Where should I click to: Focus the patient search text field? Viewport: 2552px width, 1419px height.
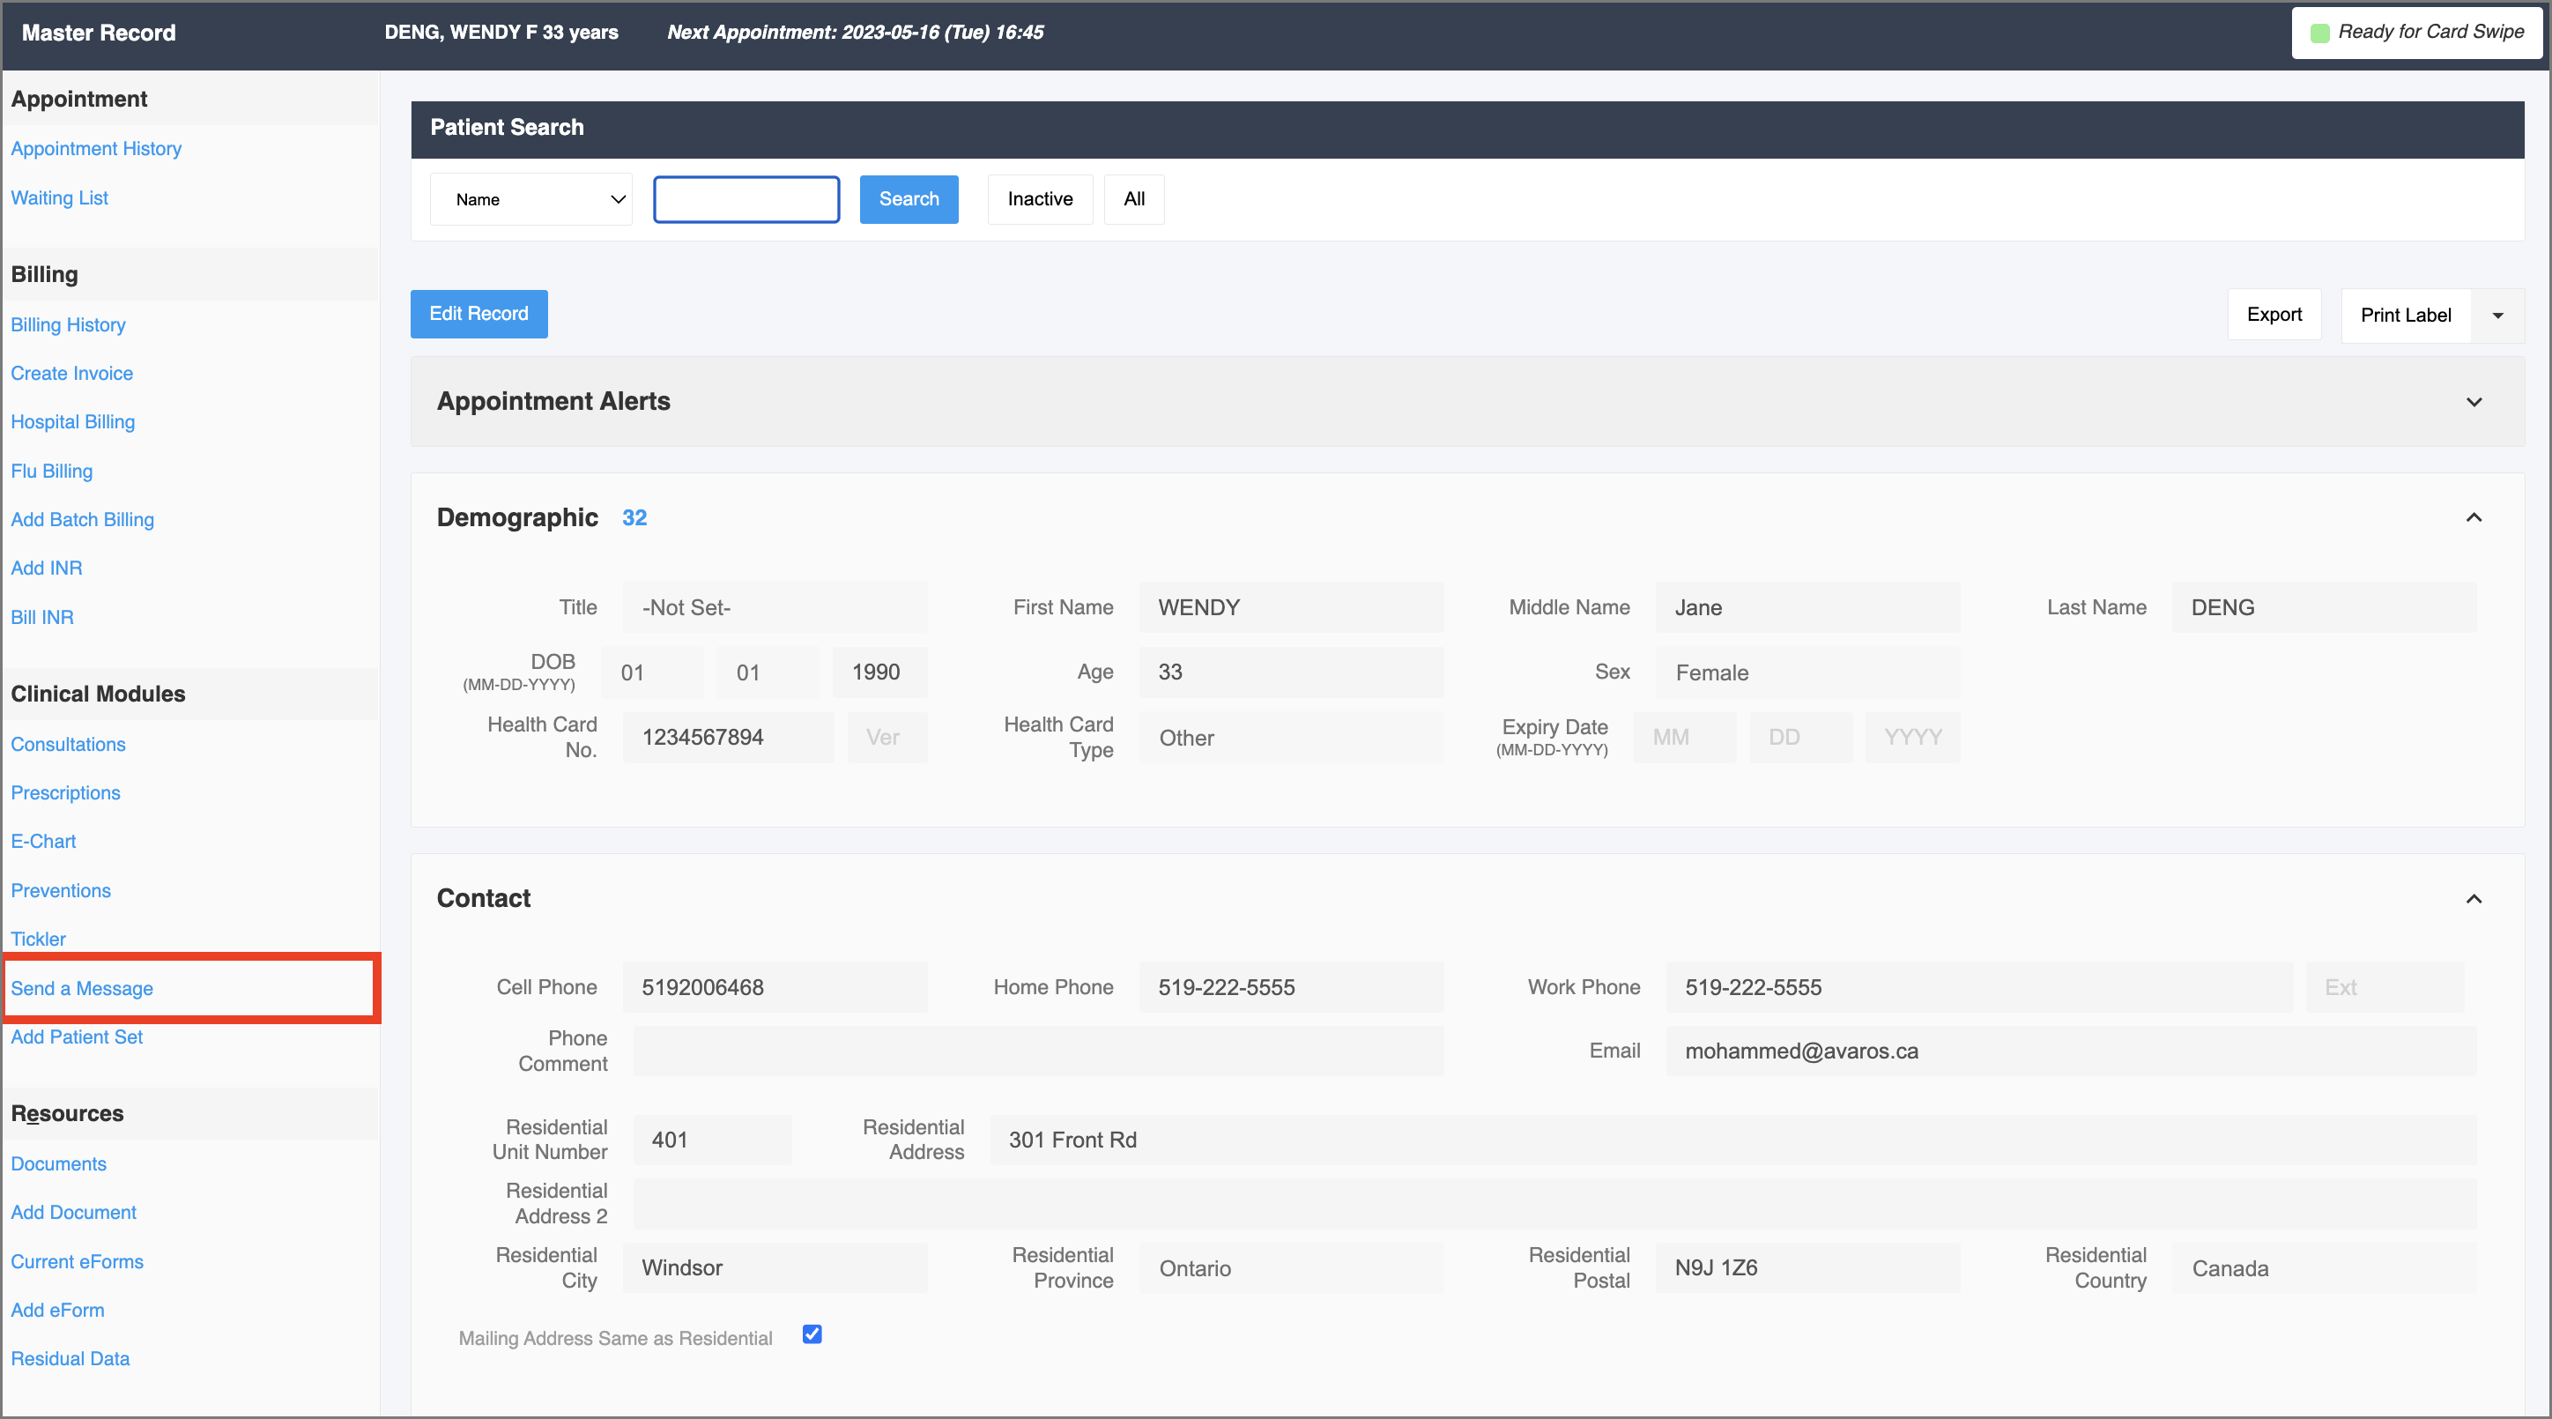click(746, 199)
